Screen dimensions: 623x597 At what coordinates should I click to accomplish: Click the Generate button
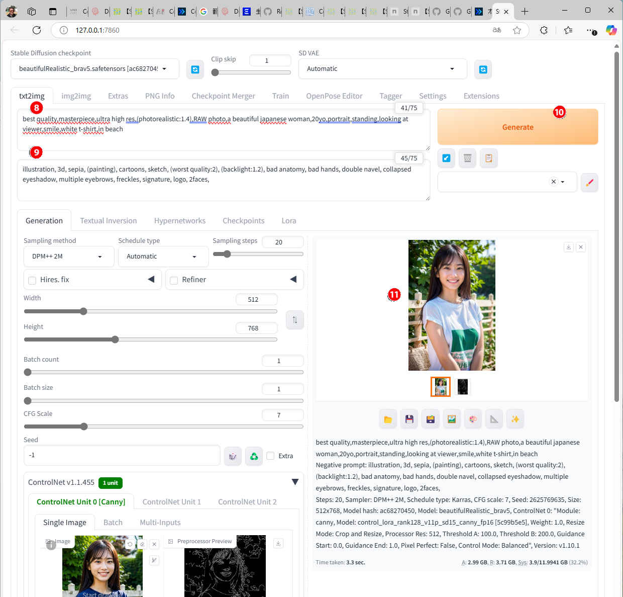tap(517, 127)
